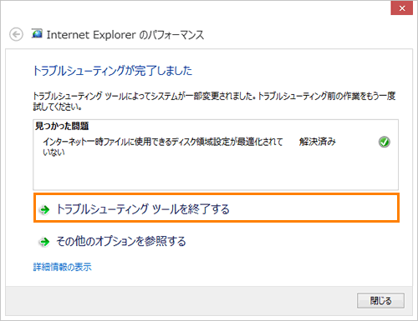Select トラブルシューティング ツールを終了する option
This screenshot has width=418, height=321.
pos(217,208)
